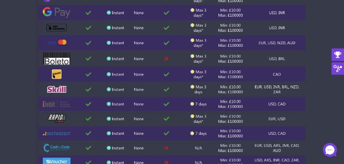Open the live chat bubble
The width and height of the screenshot is (344, 164).
click(330, 150)
